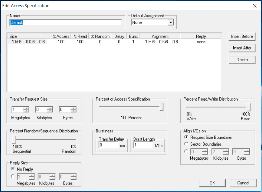Click the Delay column header
This screenshot has width=262, height=192.
click(x=119, y=36)
